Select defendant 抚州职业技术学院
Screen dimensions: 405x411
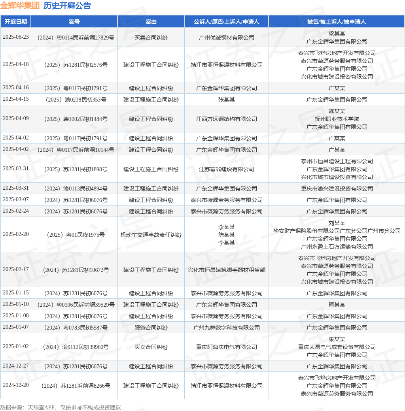[x=337, y=119]
